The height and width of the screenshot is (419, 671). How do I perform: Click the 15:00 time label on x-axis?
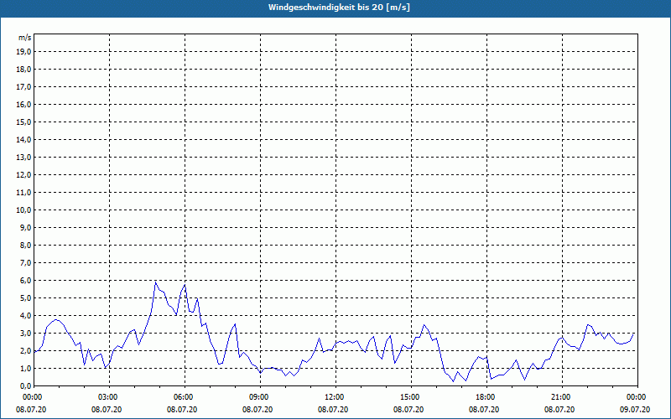pos(411,397)
